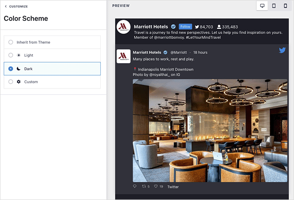Choose the Light color scheme radio
The width and height of the screenshot is (294, 200).
(x=11, y=55)
